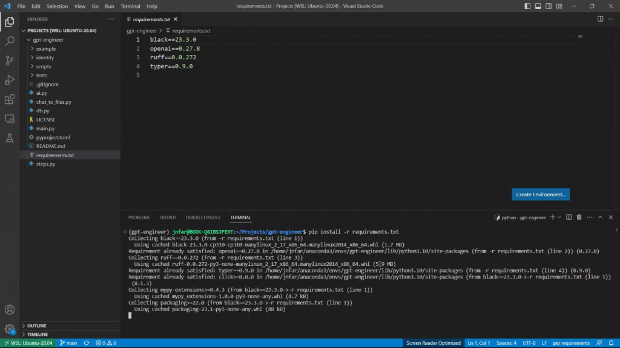Expand the example folder
Viewport: 620px width, 348px height.
tap(45, 49)
